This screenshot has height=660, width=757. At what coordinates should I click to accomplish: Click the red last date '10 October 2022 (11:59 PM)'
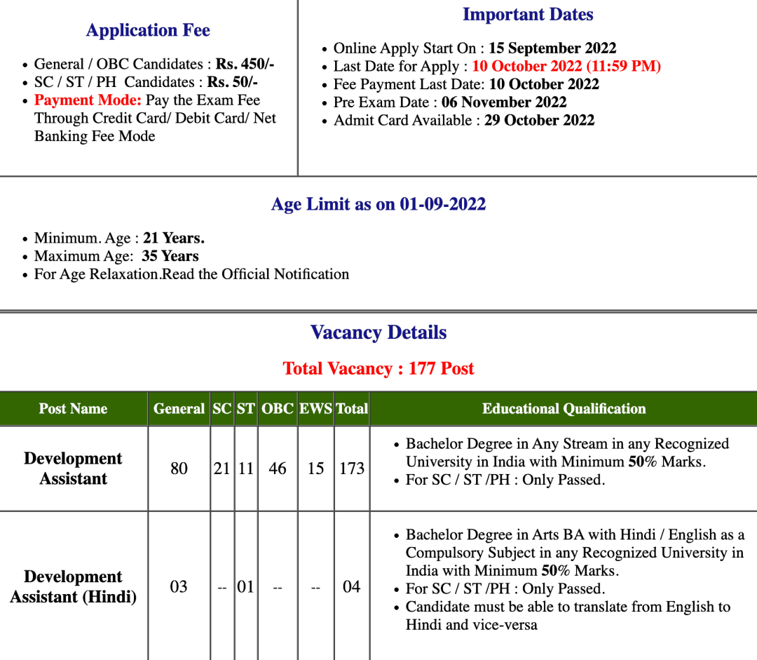(x=566, y=66)
